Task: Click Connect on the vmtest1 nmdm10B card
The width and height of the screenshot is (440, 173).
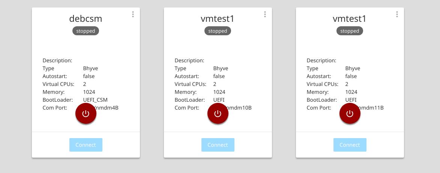Action: click(218, 145)
